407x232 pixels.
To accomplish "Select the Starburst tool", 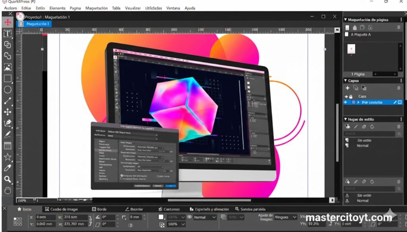I will pos(7,157).
